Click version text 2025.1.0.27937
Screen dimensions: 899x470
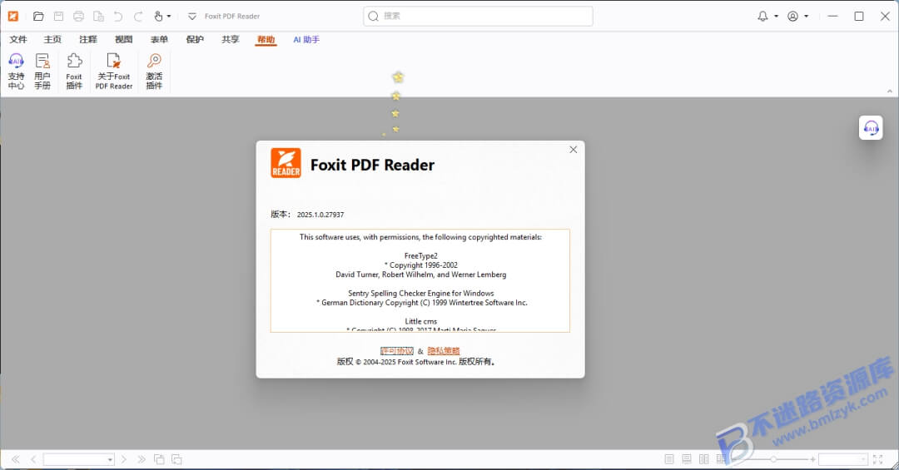coord(320,215)
